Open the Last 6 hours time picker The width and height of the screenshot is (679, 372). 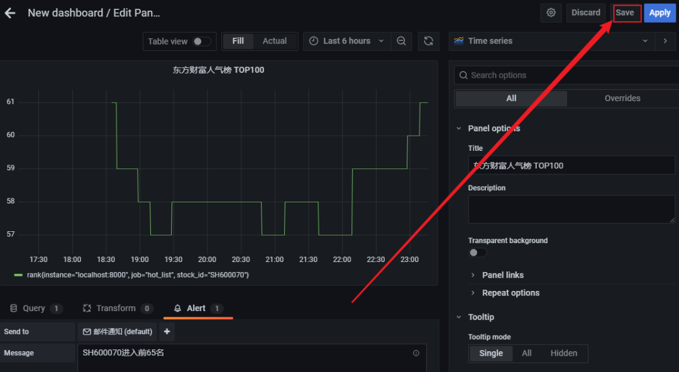347,41
